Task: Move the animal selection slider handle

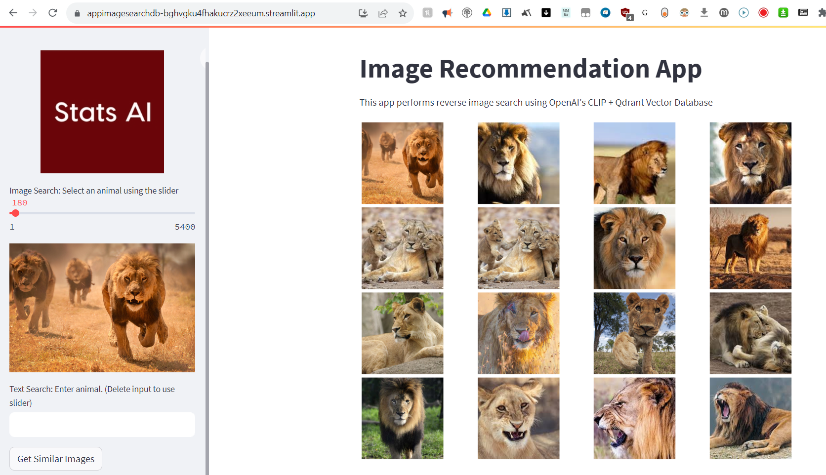Action: coord(15,213)
